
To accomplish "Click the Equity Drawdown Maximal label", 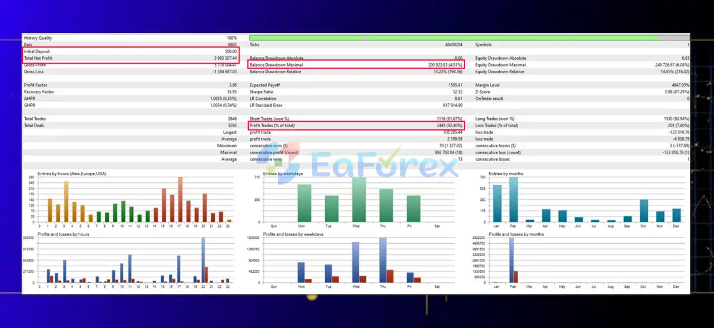I will (500, 65).
